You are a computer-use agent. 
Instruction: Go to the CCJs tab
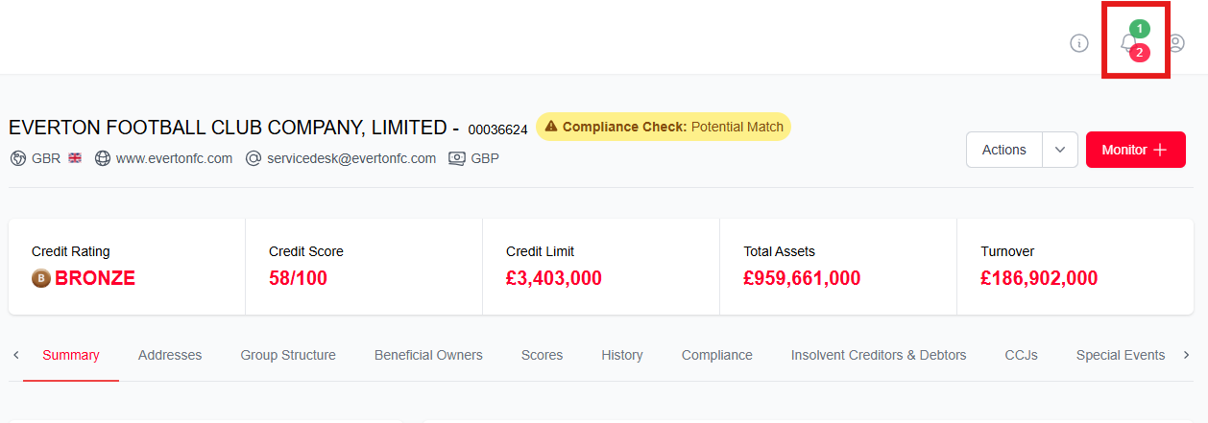click(x=1021, y=355)
